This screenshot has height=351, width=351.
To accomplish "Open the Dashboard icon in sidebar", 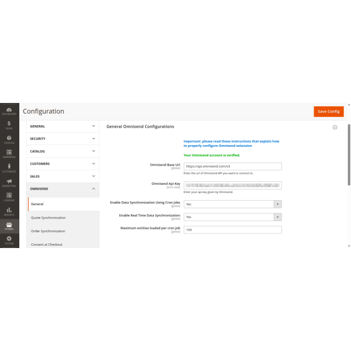I will [x=9, y=111].
